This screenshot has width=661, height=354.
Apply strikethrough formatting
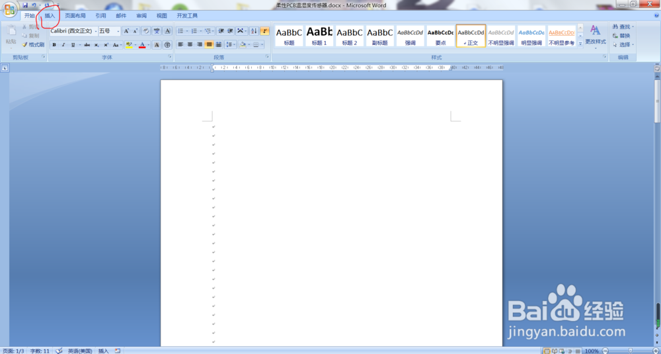coord(87,45)
